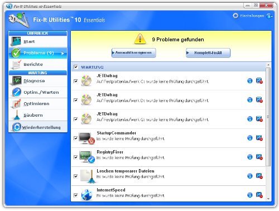Open Wiederherstellung in sidebar
This screenshot has height=211, width=279.
click(38, 127)
